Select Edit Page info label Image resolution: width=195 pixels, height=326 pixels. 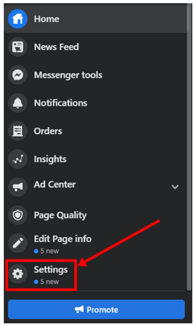(63, 239)
